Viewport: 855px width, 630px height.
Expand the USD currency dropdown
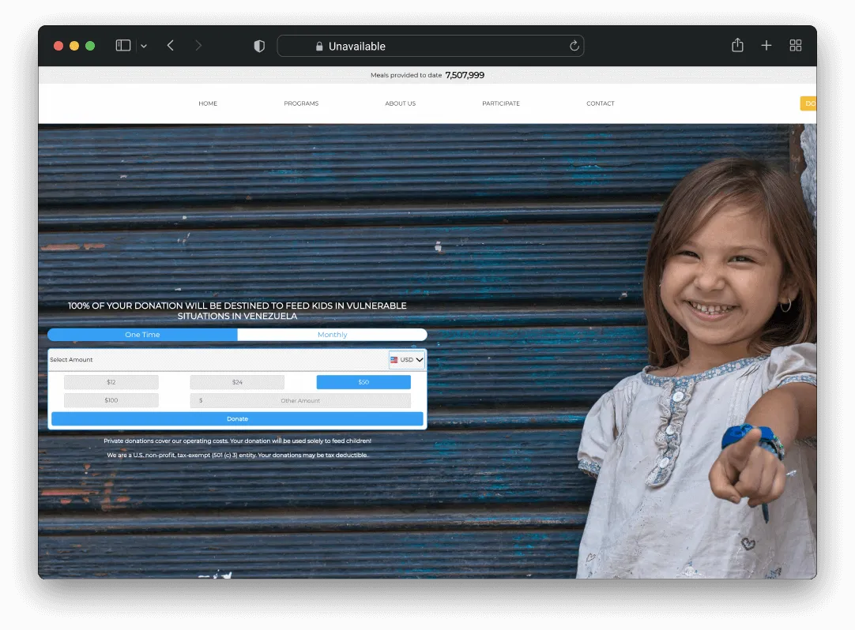[407, 360]
